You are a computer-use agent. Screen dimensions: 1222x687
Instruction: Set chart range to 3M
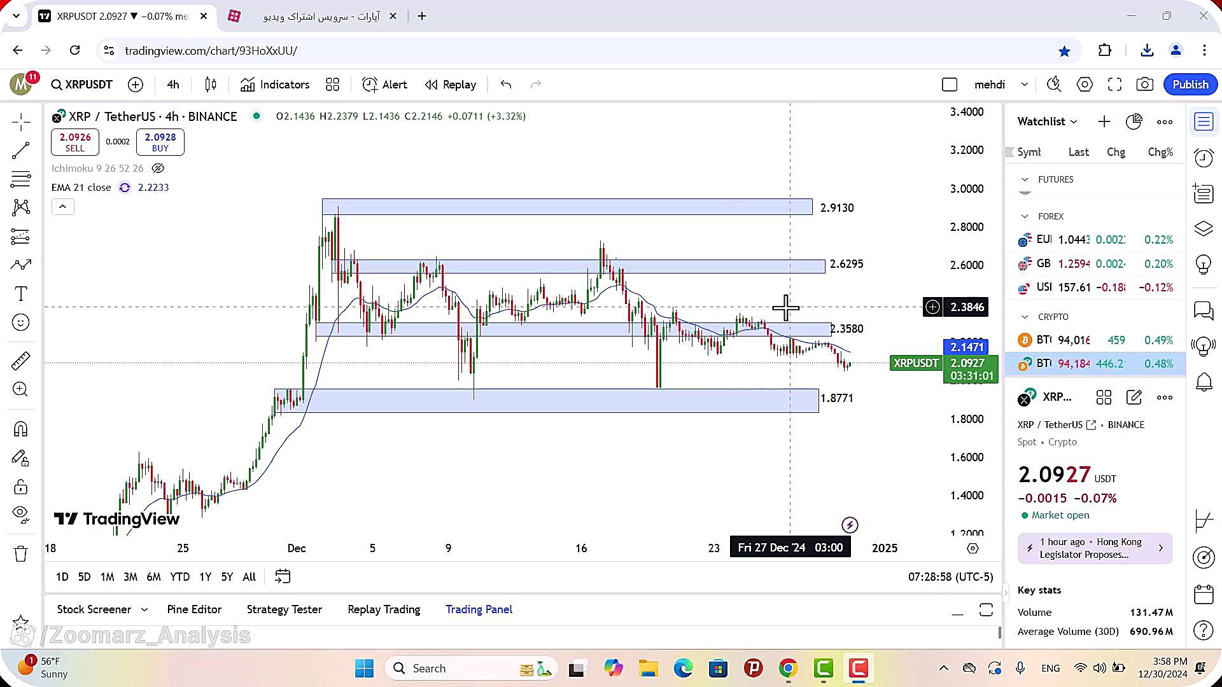point(130,577)
